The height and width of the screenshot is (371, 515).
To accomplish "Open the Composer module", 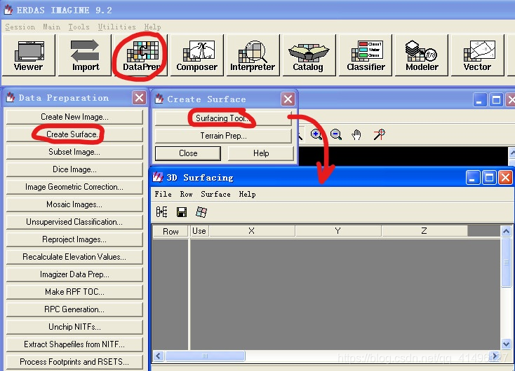I will point(196,55).
